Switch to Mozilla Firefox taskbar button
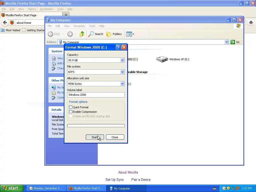256x192 pixels. tap(86, 188)
